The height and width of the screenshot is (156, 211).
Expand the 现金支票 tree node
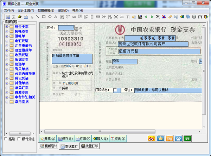(7, 27)
